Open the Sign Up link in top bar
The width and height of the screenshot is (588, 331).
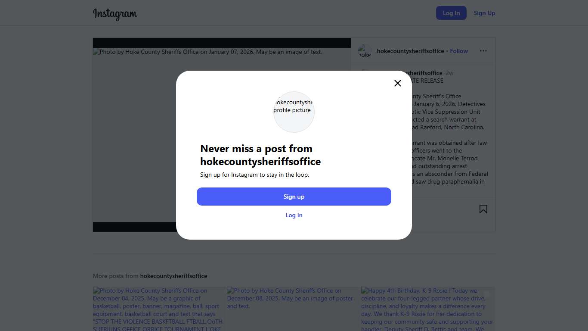click(x=484, y=13)
